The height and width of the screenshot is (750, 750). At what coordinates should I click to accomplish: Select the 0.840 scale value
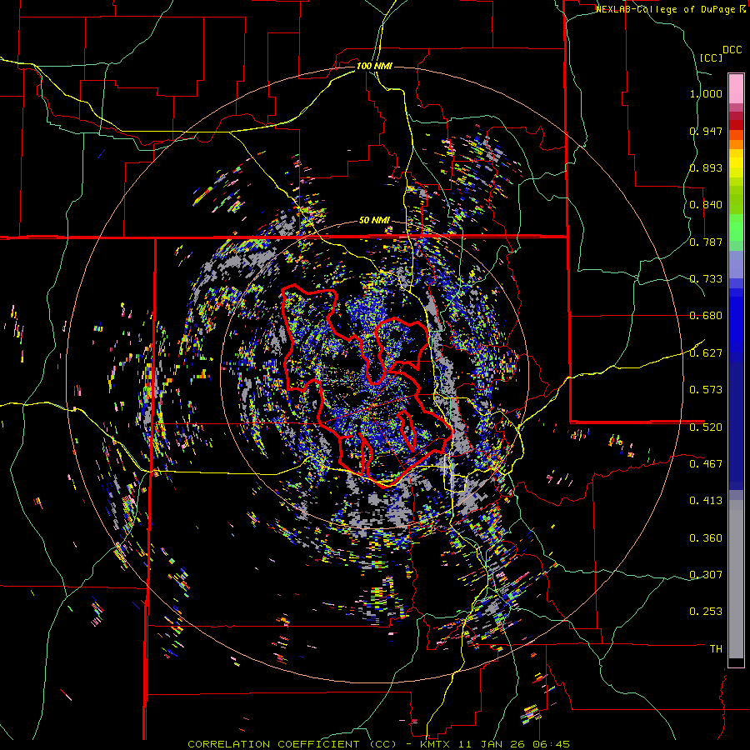pos(706,205)
